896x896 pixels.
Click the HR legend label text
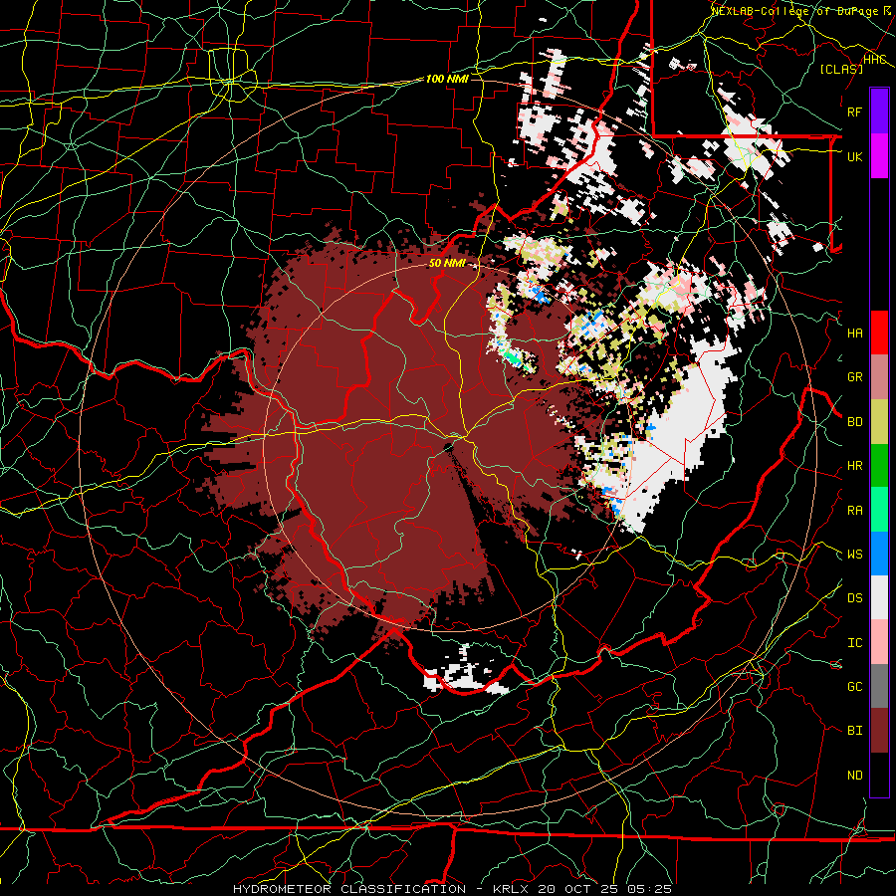855,466
